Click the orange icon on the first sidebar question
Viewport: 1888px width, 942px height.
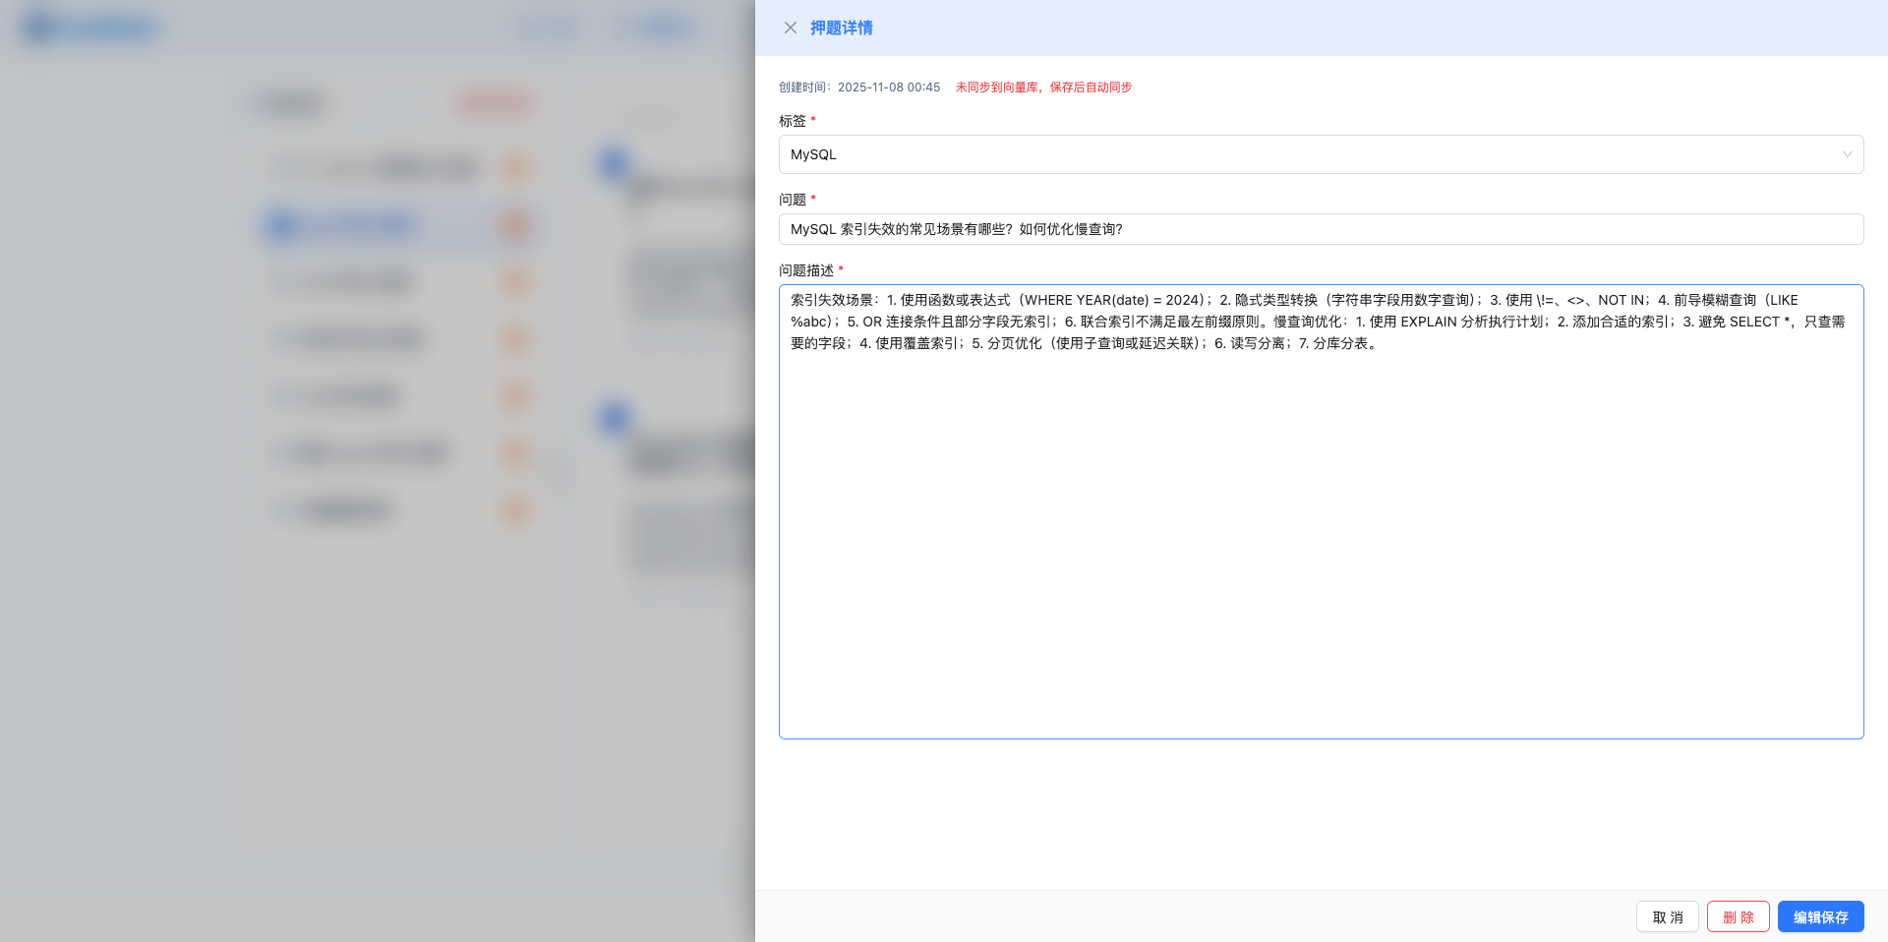[x=515, y=167]
